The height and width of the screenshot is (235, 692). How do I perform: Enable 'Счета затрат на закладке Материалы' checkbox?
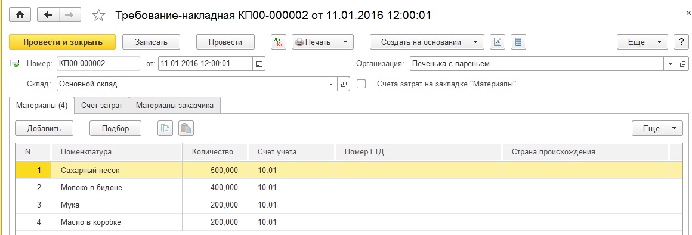(x=361, y=84)
